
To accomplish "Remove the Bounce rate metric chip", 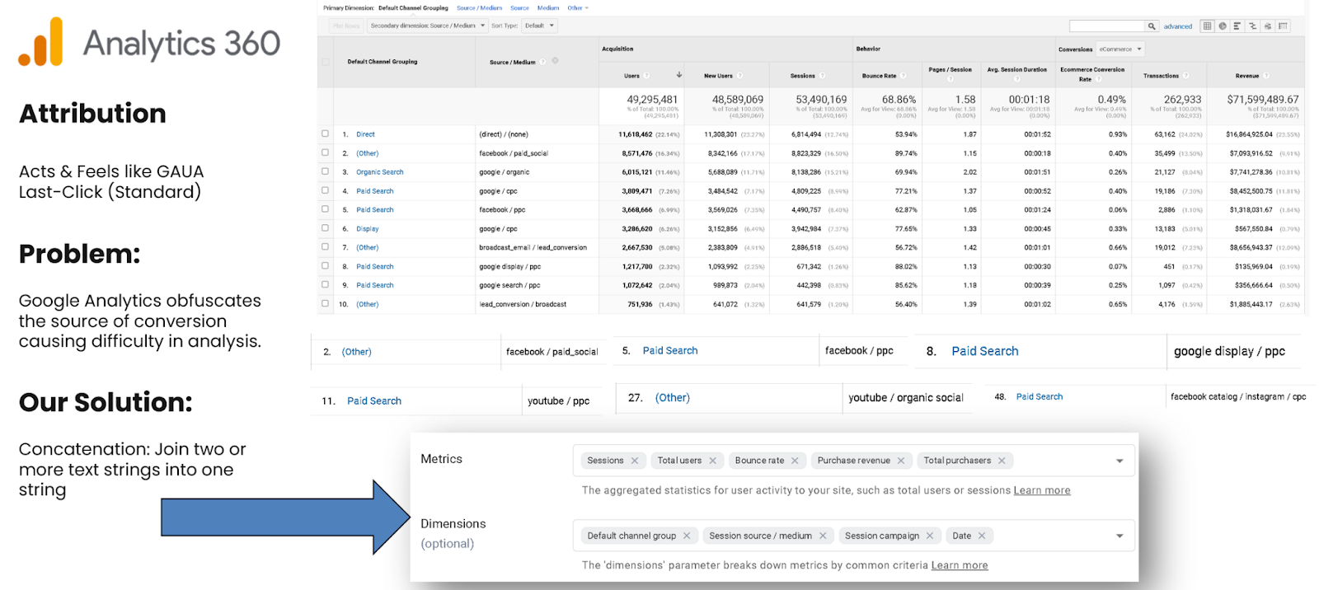I will (795, 461).
